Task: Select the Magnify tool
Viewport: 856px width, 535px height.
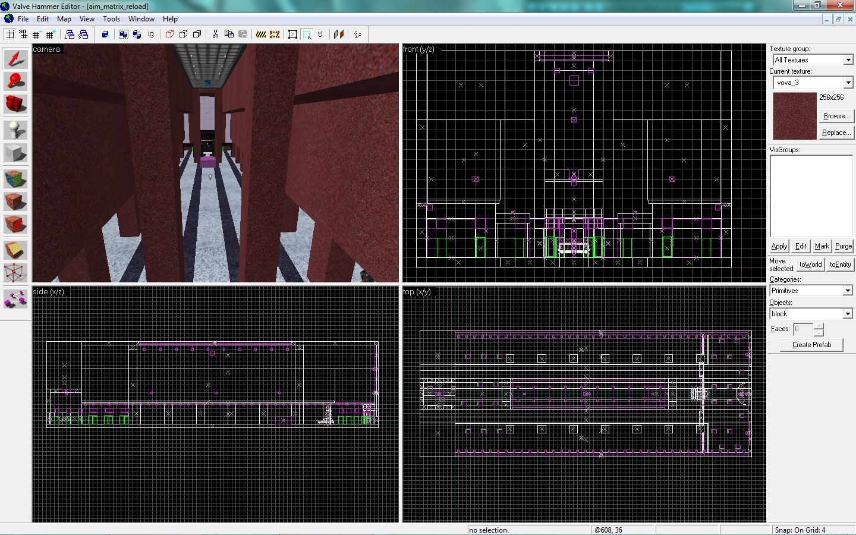Action: [x=16, y=81]
